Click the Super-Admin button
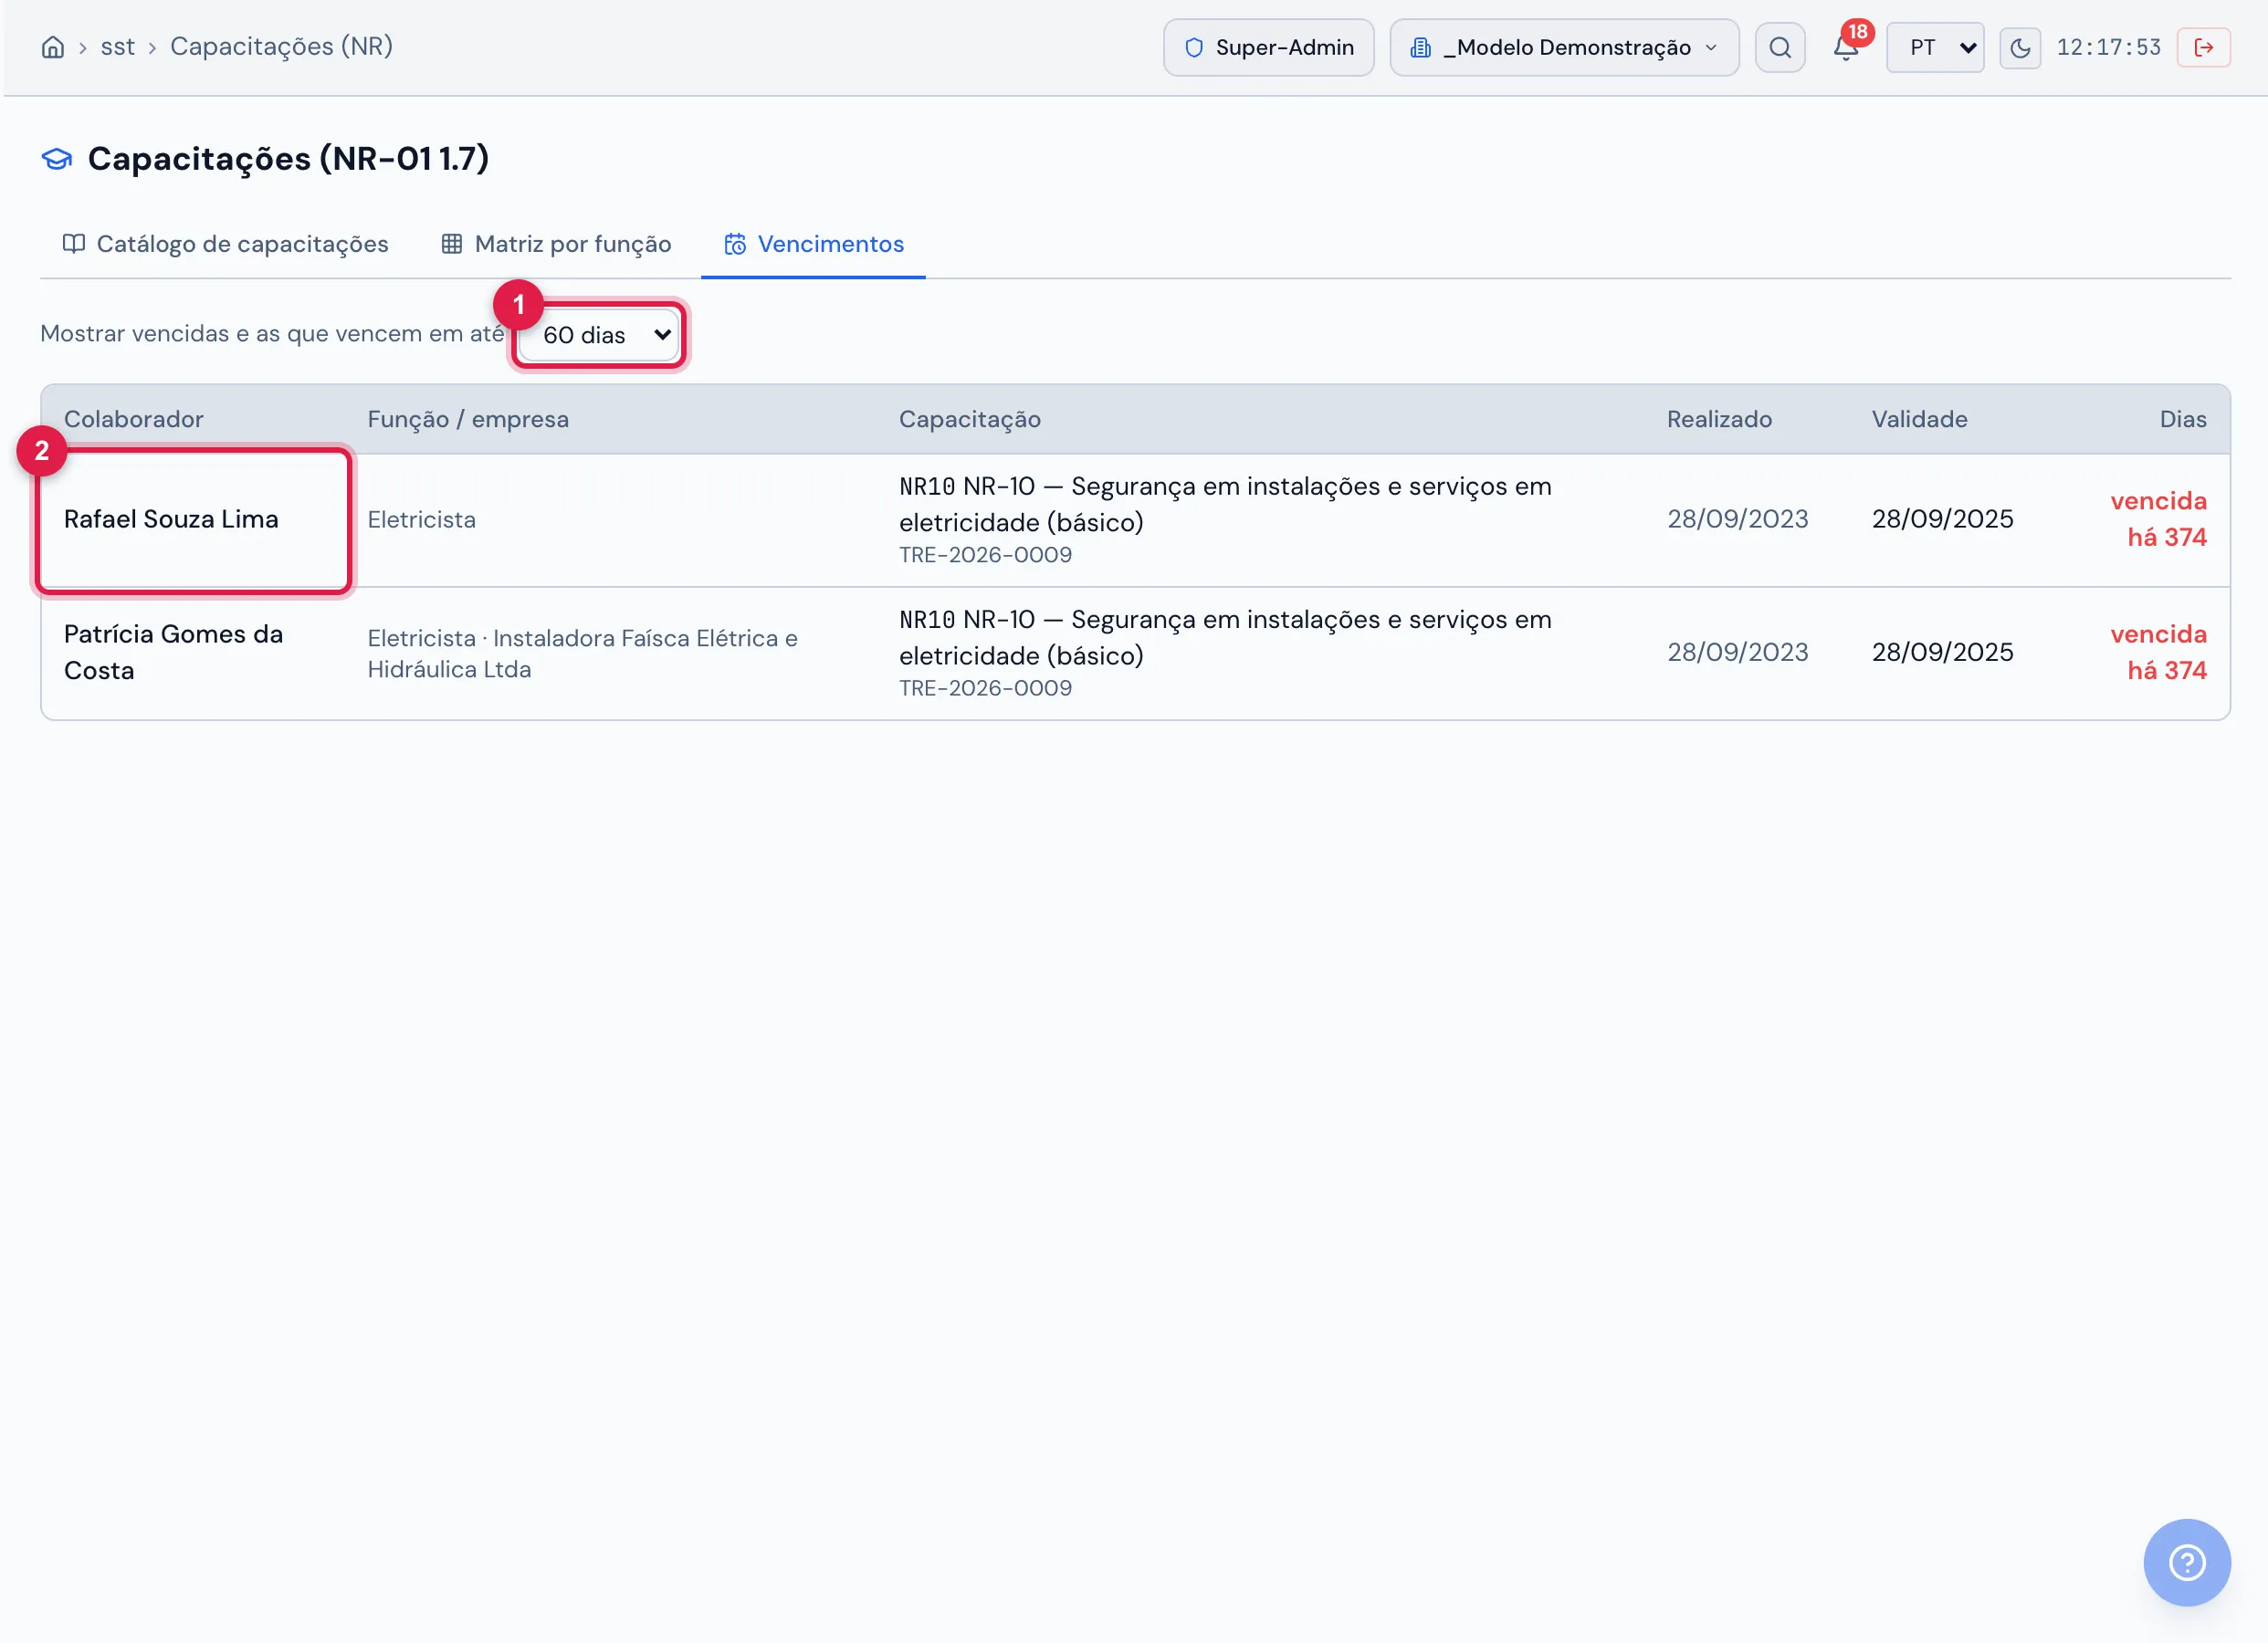2268x1643 pixels. point(1269,47)
